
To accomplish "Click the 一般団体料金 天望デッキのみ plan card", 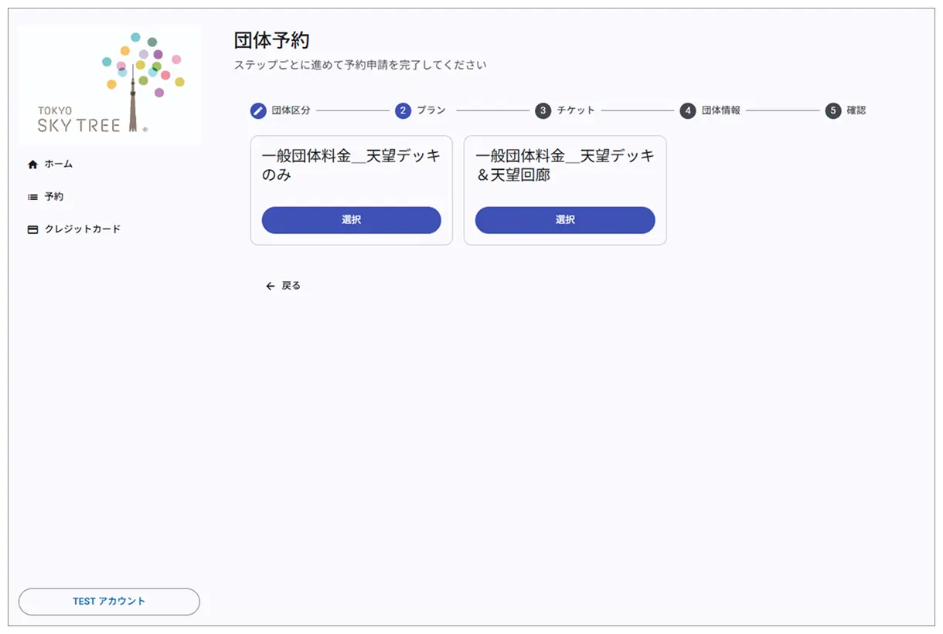I will (x=351, y=164).
